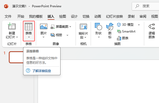
Task: Click the 3D Models cube icon
Action: [119, 25]
